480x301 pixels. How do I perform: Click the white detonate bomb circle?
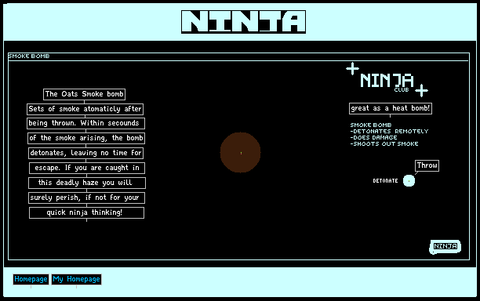pyautogui.click(x=409, y=181)
